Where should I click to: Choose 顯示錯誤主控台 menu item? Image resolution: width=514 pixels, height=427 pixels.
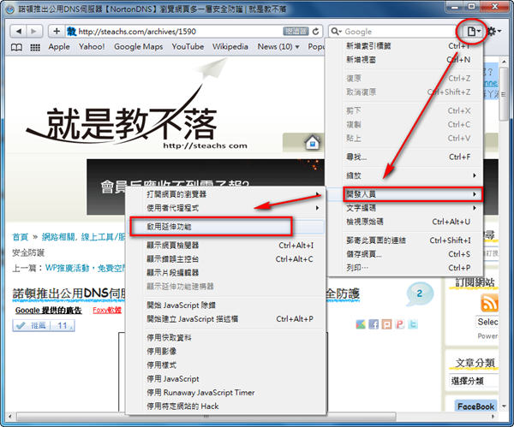225,259
